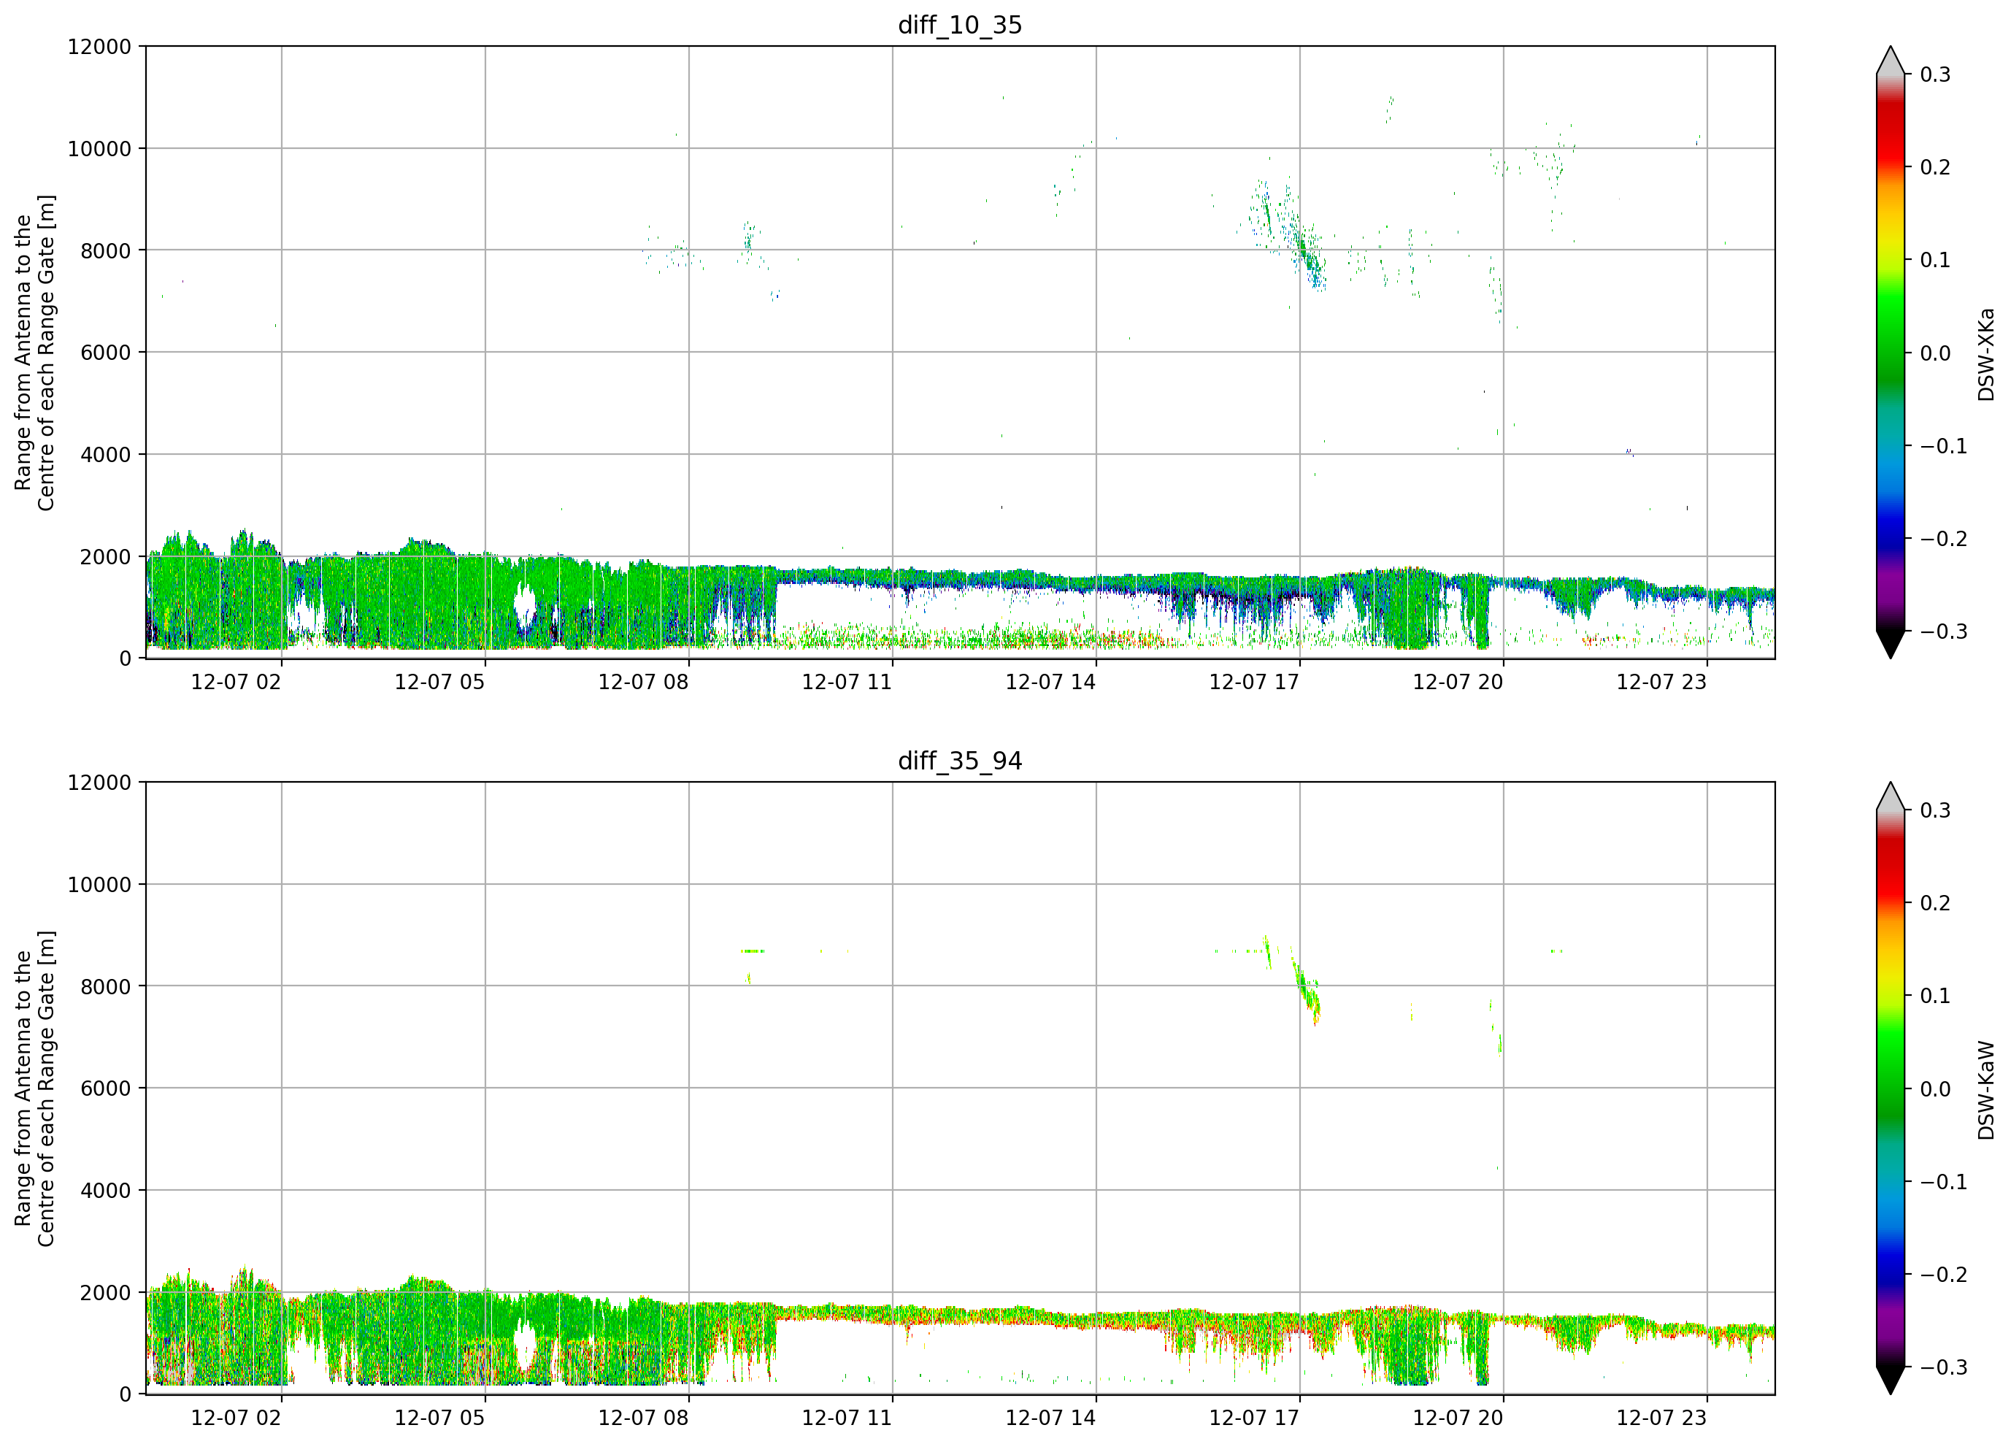Click the 12000 y-tick of the diff_10_35 plot
This screenshot has width=2011, height=1444.
[x=99, y=47]
